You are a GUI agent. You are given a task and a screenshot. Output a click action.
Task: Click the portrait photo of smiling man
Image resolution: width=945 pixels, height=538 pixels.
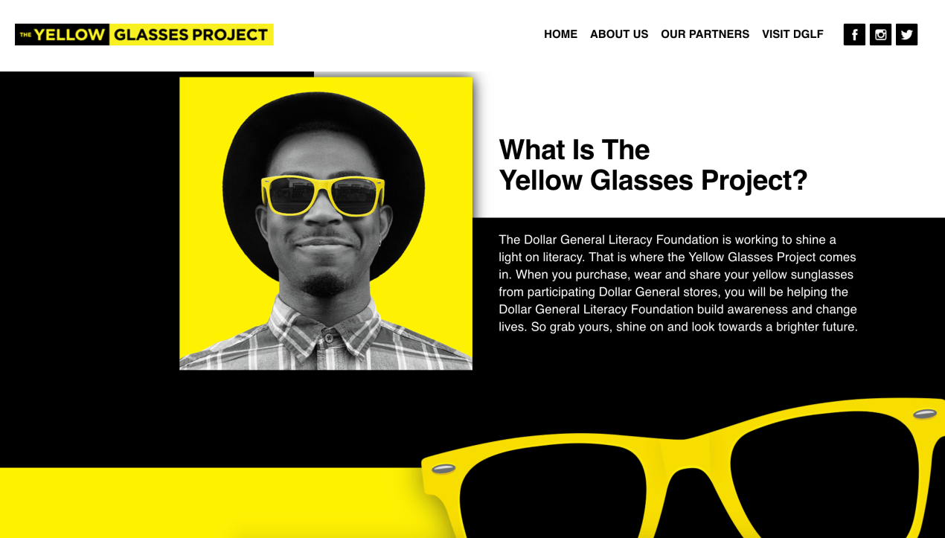(326, 223)
